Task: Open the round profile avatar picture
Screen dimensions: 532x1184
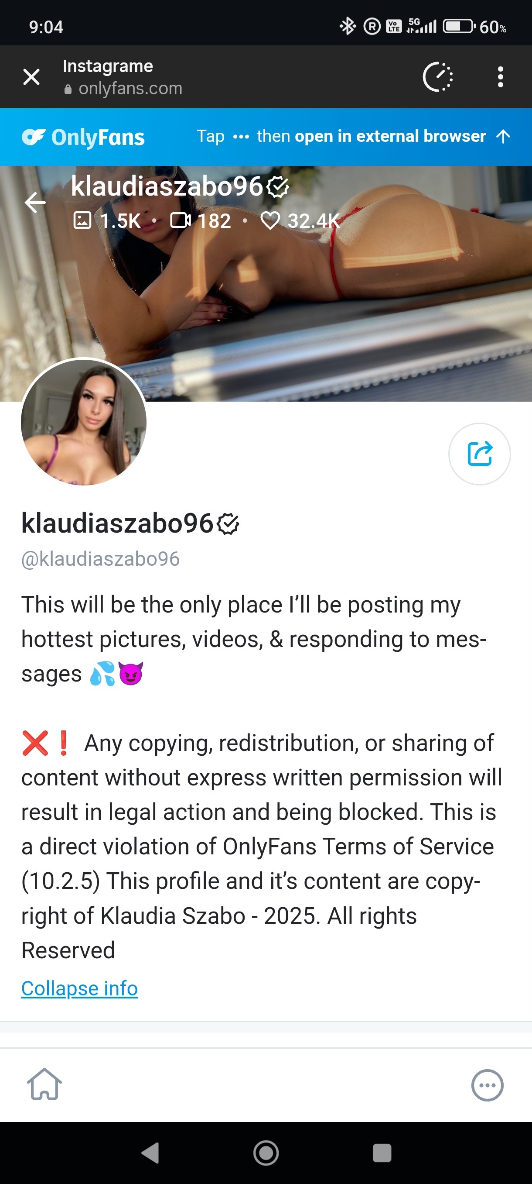Action: (84, 422)
